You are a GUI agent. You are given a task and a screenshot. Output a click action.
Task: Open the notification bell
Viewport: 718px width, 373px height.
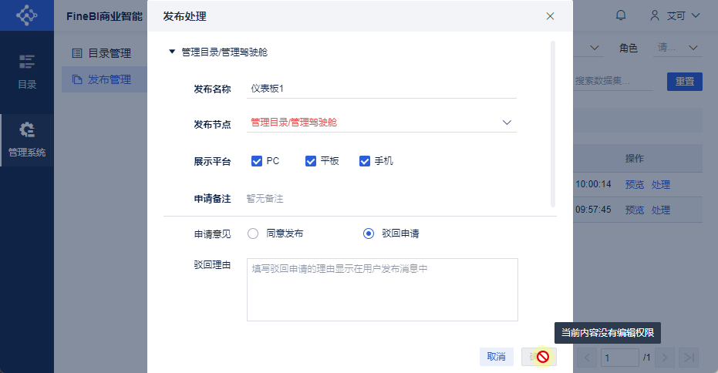click(621, 15)
